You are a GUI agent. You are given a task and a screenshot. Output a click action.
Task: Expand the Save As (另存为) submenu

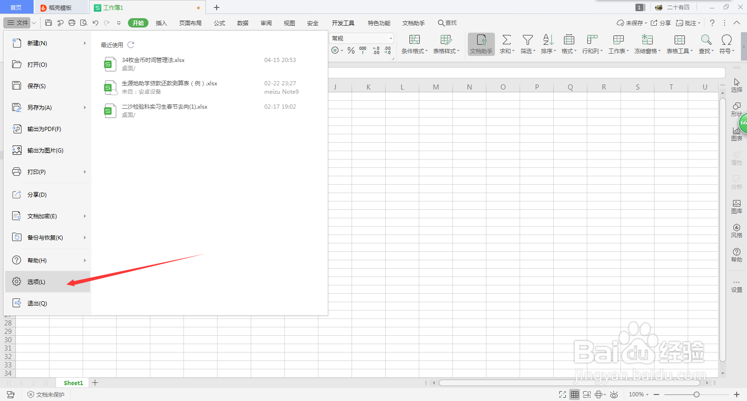pyautogui.click(x=85, y=108)
